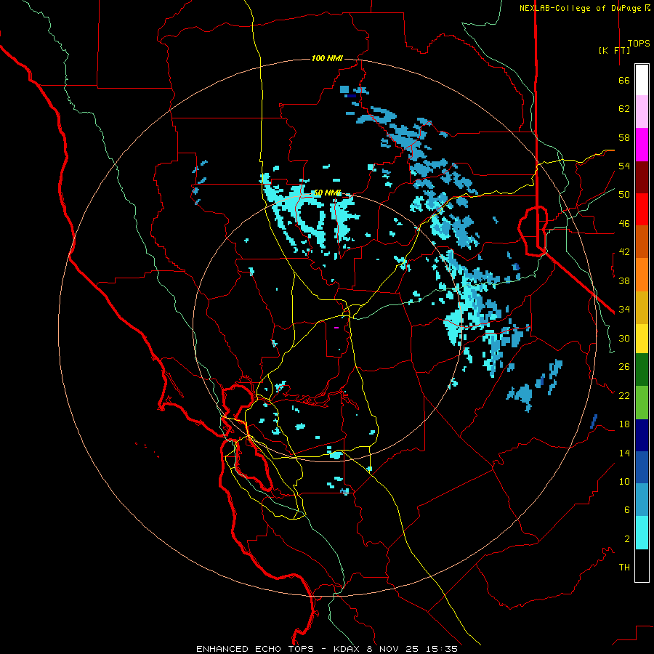The width and height of the screenshot is (654, 654).
Task: Click the "42" legend value
Action: [624, 252]
